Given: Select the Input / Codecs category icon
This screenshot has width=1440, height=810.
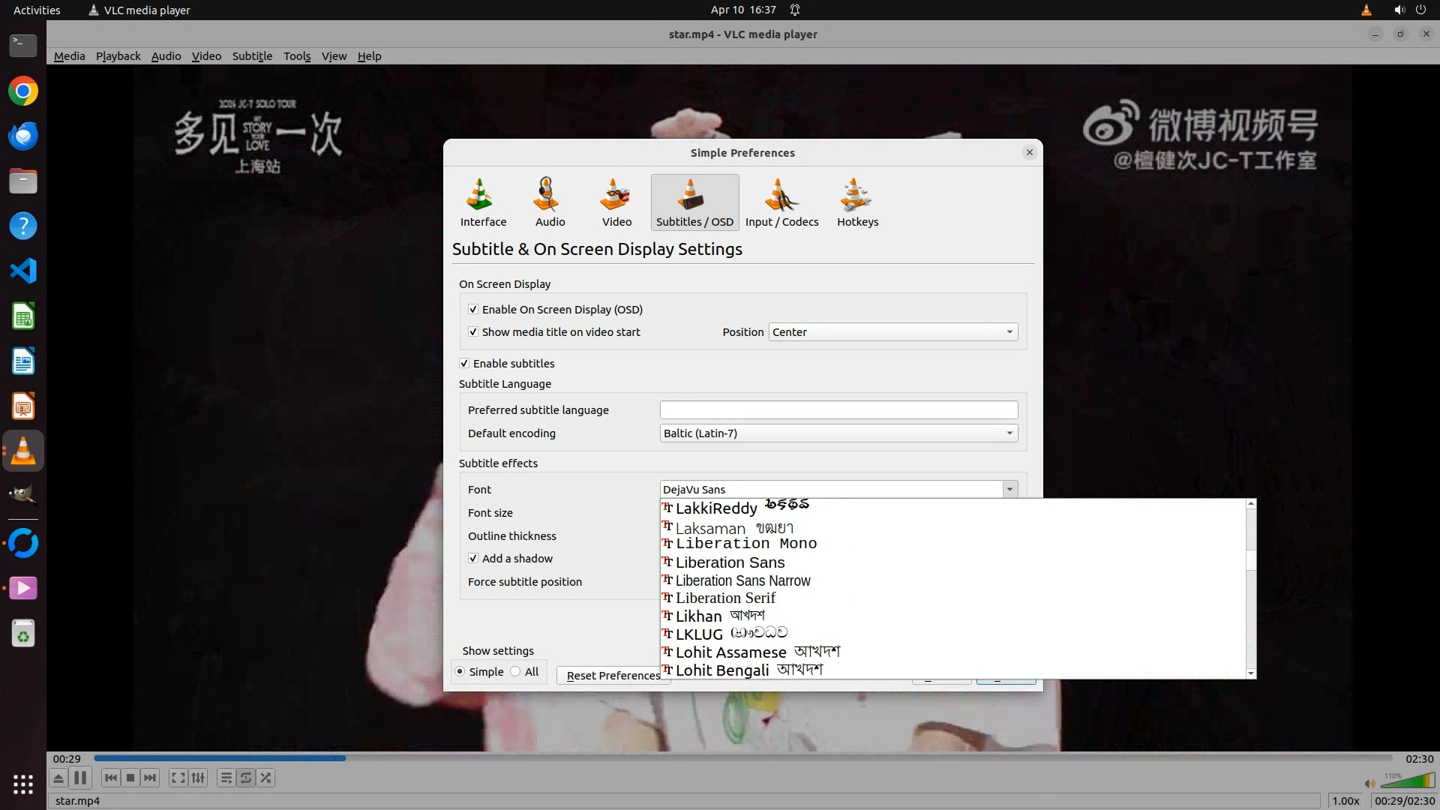Looking at the screenshot, I should (781, 202).
